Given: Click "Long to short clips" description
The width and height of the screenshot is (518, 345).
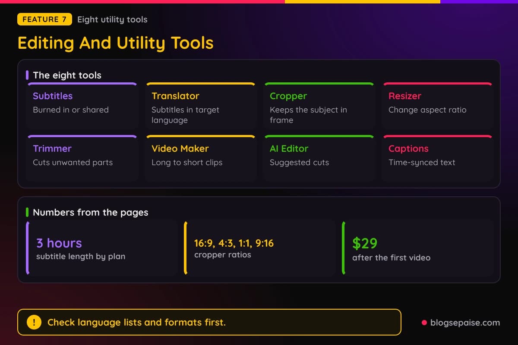Looking at the screenshot, I should click(x=187, y=162).
